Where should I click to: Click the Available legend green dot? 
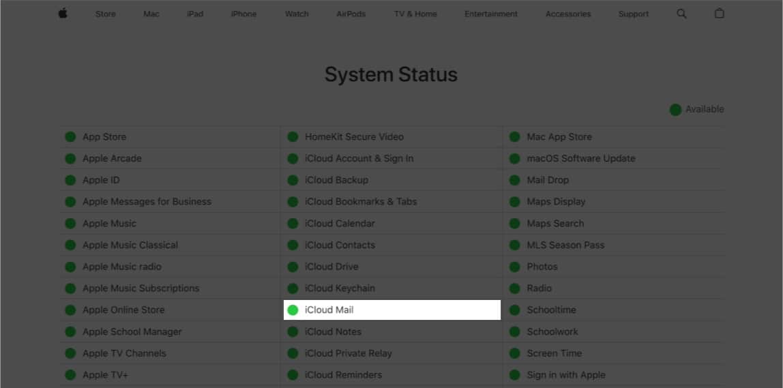click(675, 110)
